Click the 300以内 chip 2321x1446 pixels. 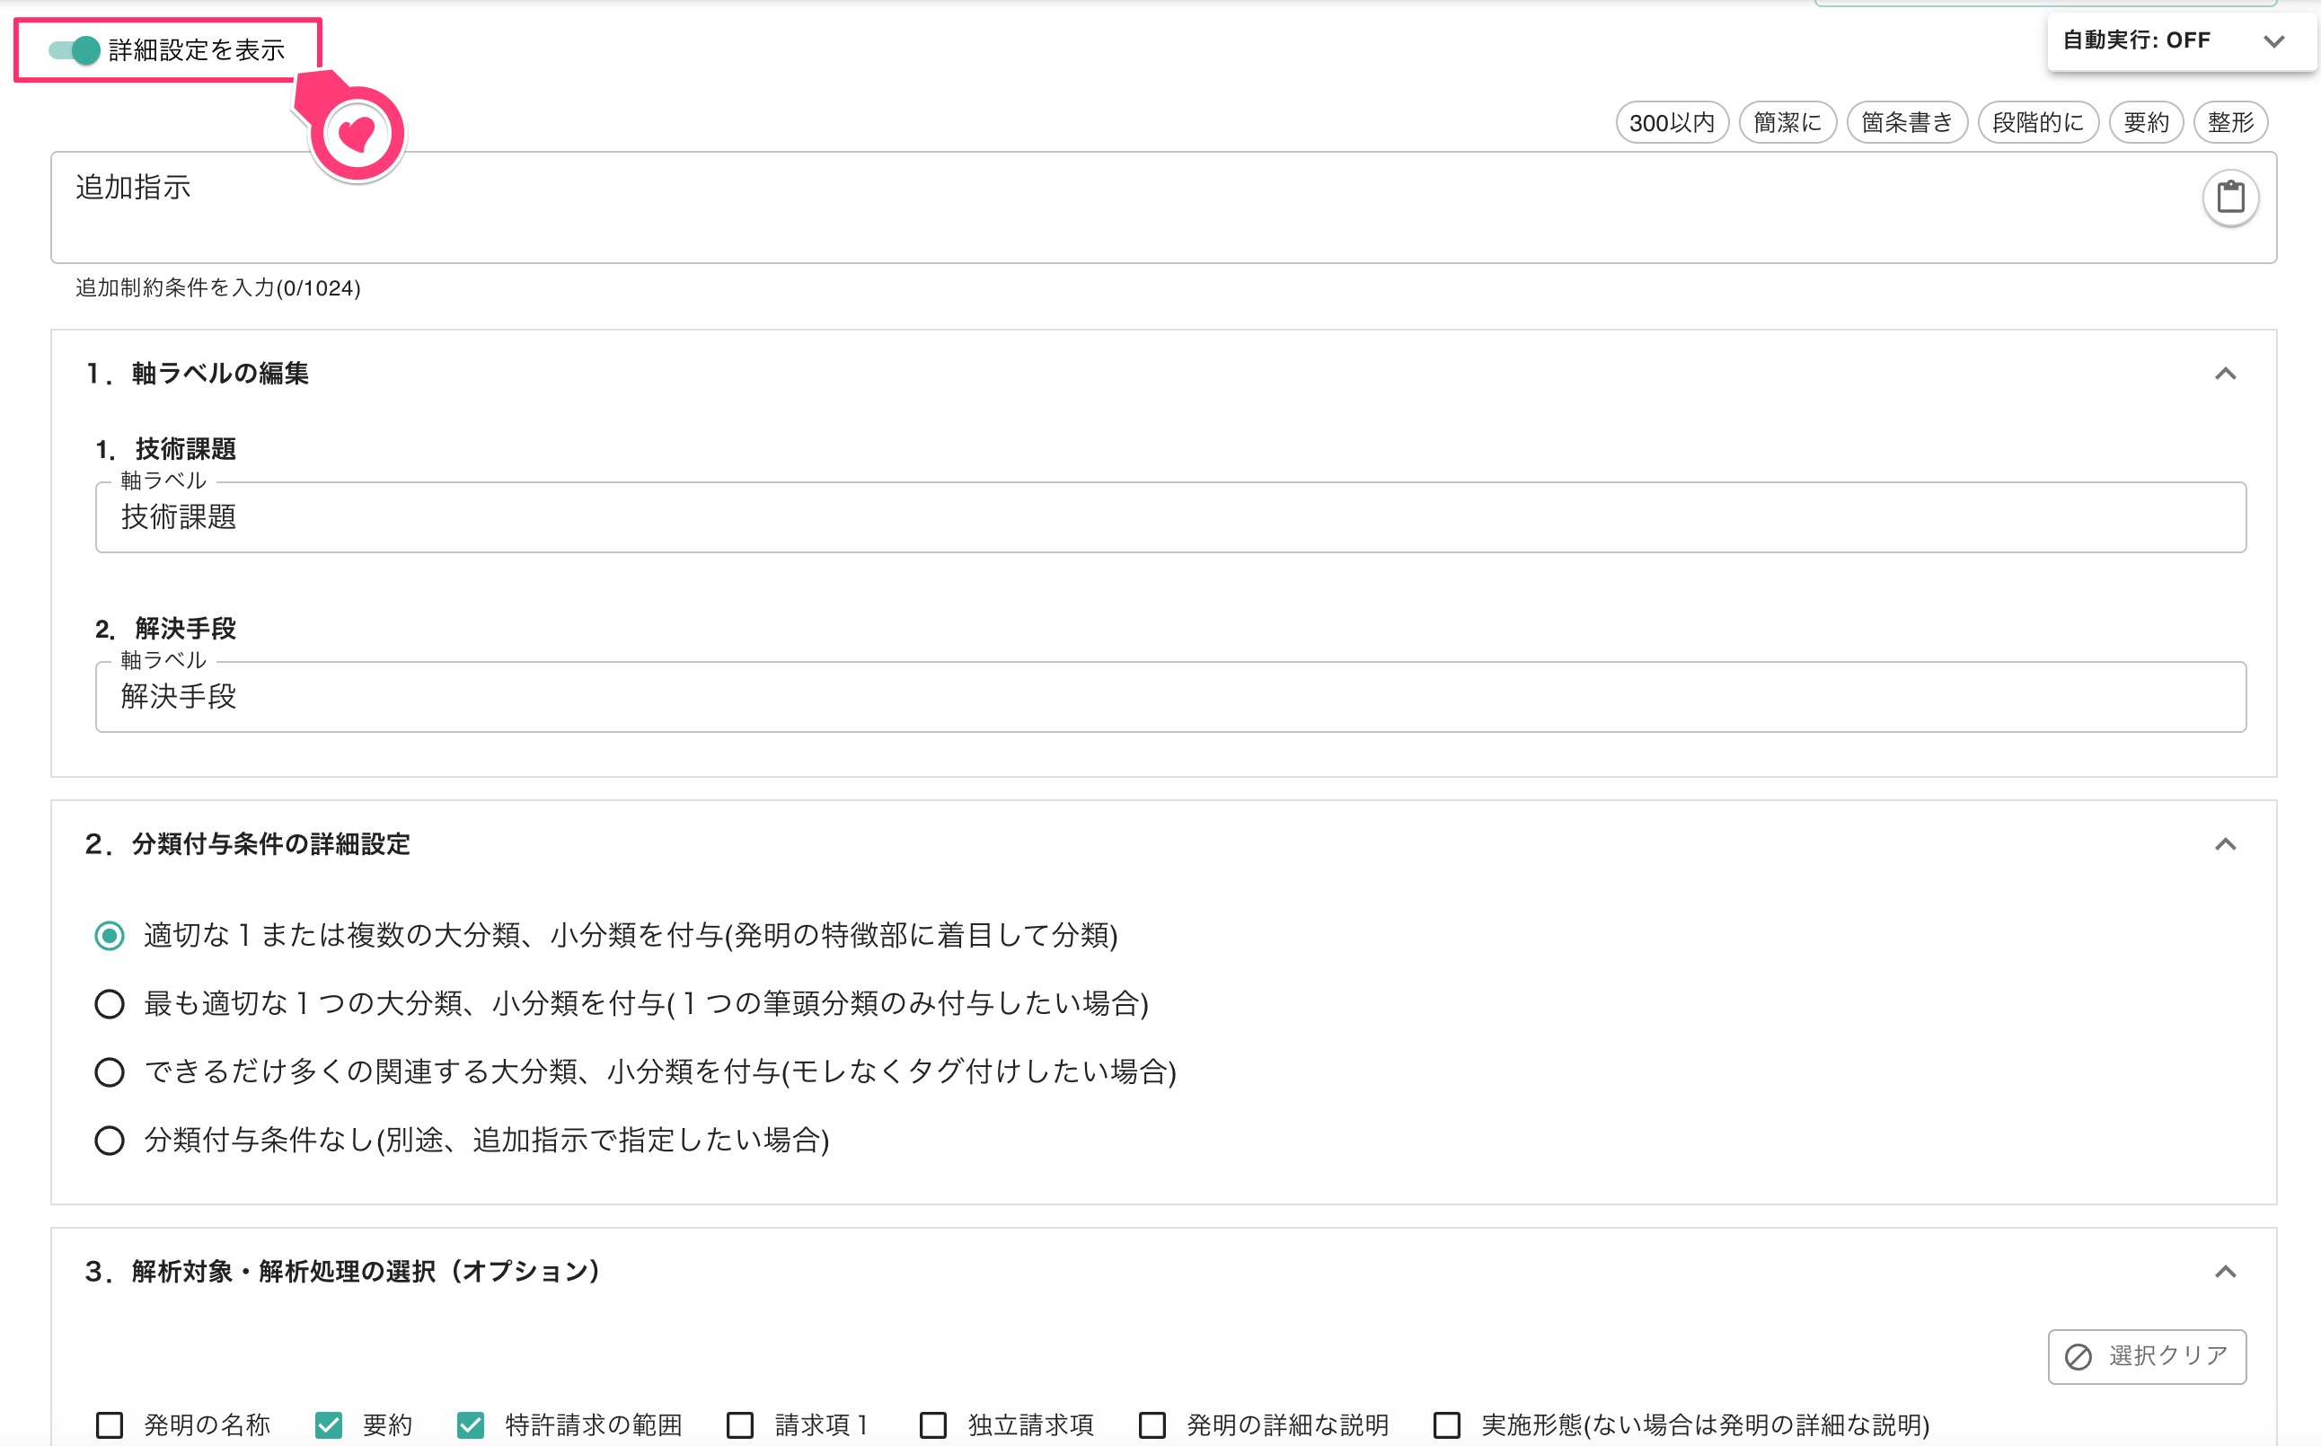click(x=1672, y=122)
